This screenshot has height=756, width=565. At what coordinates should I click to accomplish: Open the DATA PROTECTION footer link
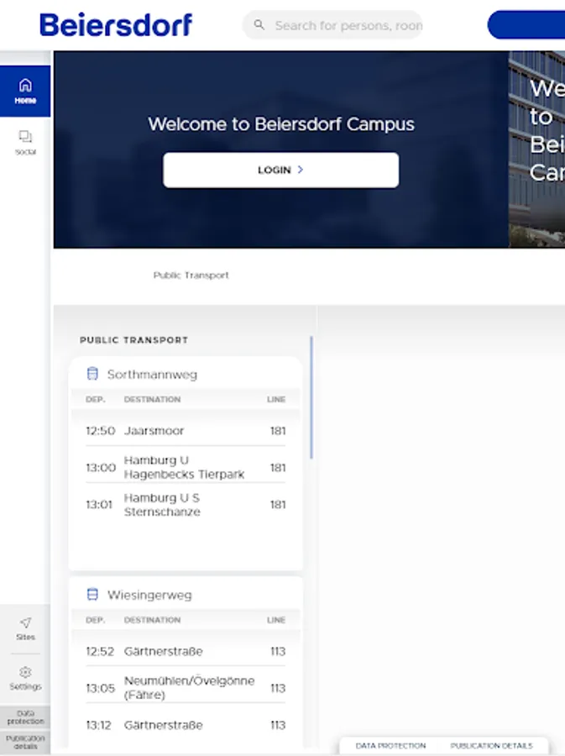tap(390, 745)
